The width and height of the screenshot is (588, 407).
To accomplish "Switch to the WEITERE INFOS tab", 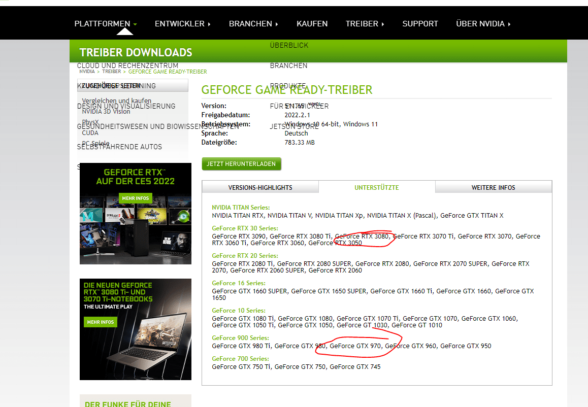I will pos(494,187).
